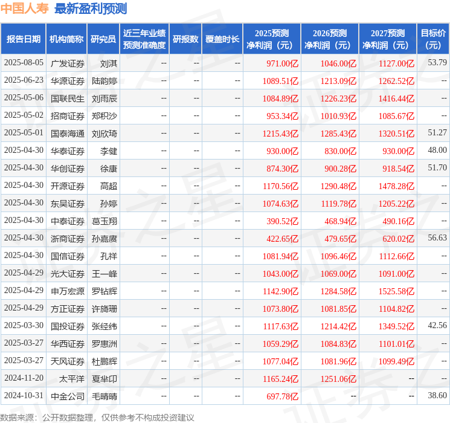450x423 pixels.
Task: Click value 918.54亿
Action: (398, 169)
